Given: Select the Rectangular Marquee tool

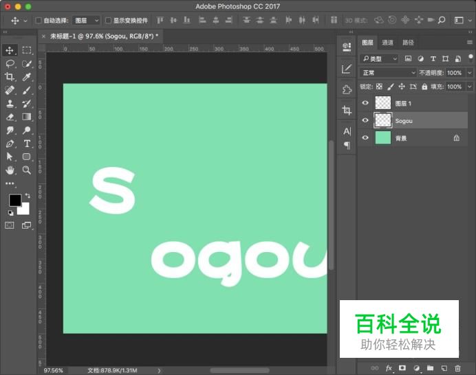Looking at the screenshot, I should pos(27,50).
